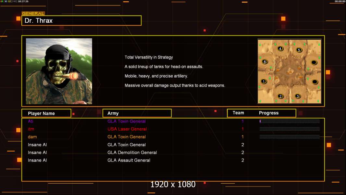Click the 'Mobile, heavy, and precise artillery' line

156,76
